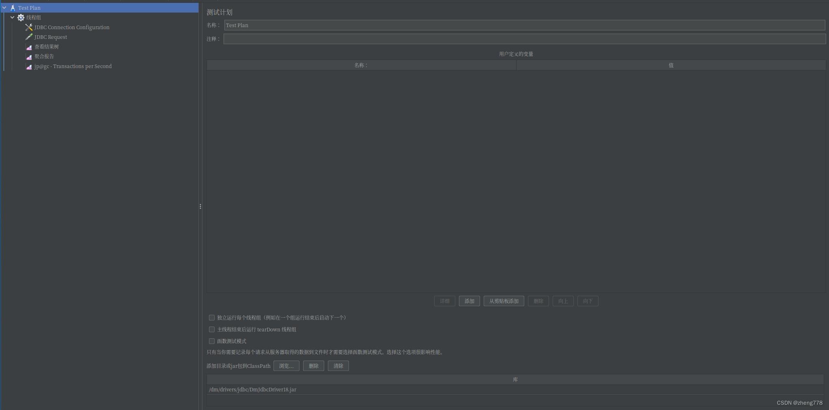This screenshot has width=829, height=410.
Task: Click the classpath 清除 button
Action: pos(338,366)
